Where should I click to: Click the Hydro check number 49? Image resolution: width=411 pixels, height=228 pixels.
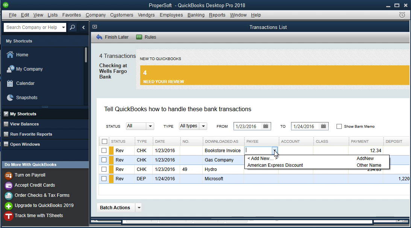pyautogui.click(x=185, y=169)
